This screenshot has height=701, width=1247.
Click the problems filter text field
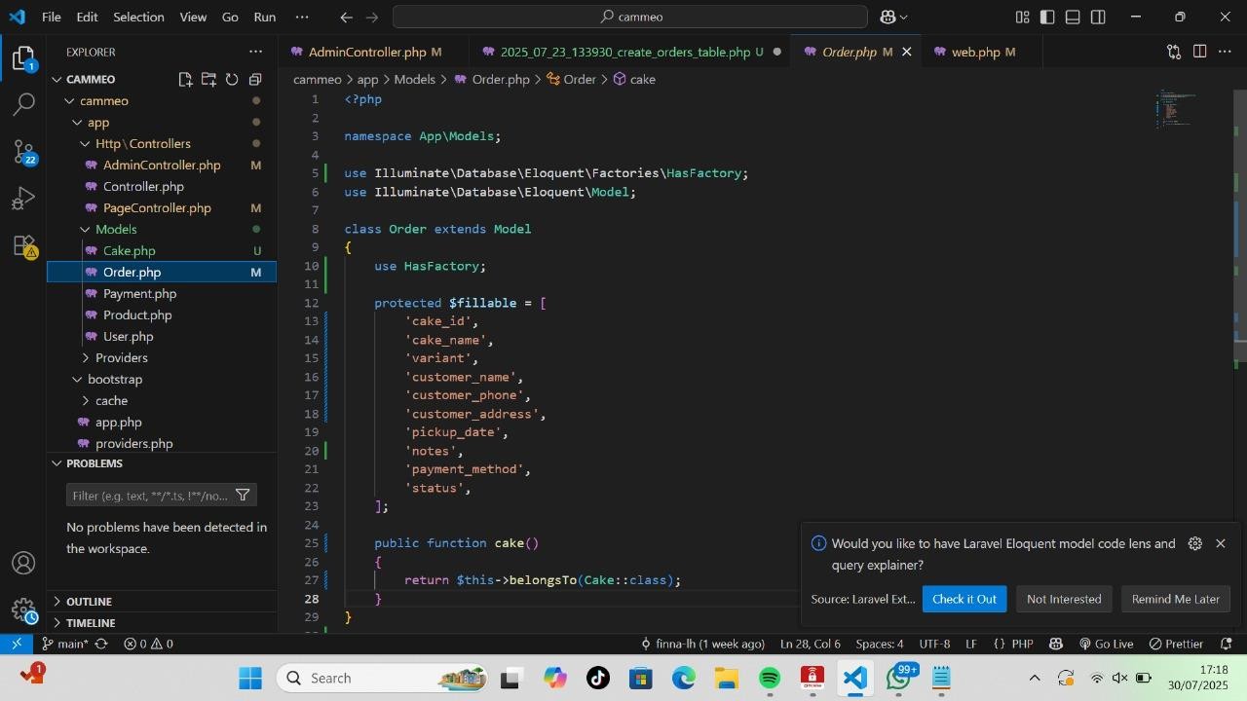coord(150,496)
